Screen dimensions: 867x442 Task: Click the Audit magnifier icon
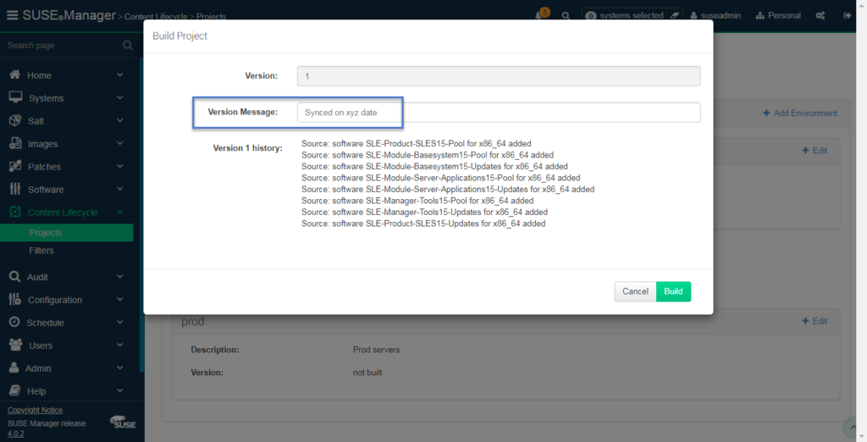(x=15, y=277)
